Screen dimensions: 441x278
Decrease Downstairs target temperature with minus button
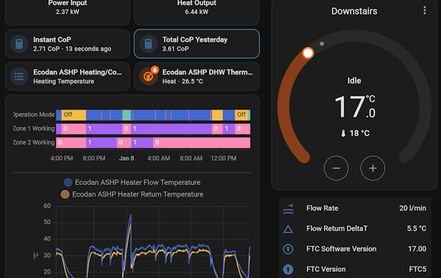click(336, 168)
